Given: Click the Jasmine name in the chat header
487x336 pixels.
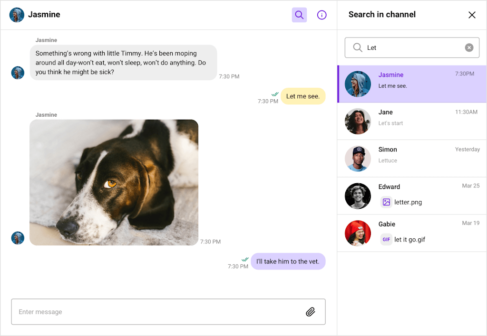Looking at the screenshot, I should [x=44, y=15].
